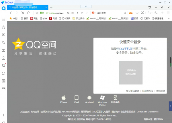Click the zoom 105% magnifier icon
Image resolution: width=172 pixels, height=123 pixels.
point(69,13)
